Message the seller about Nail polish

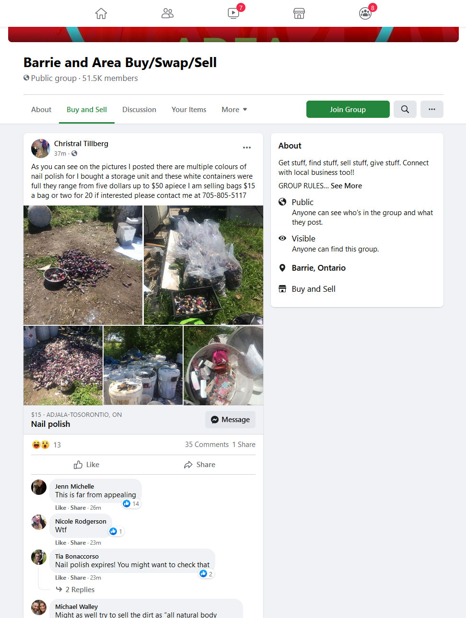click(231, 420)
